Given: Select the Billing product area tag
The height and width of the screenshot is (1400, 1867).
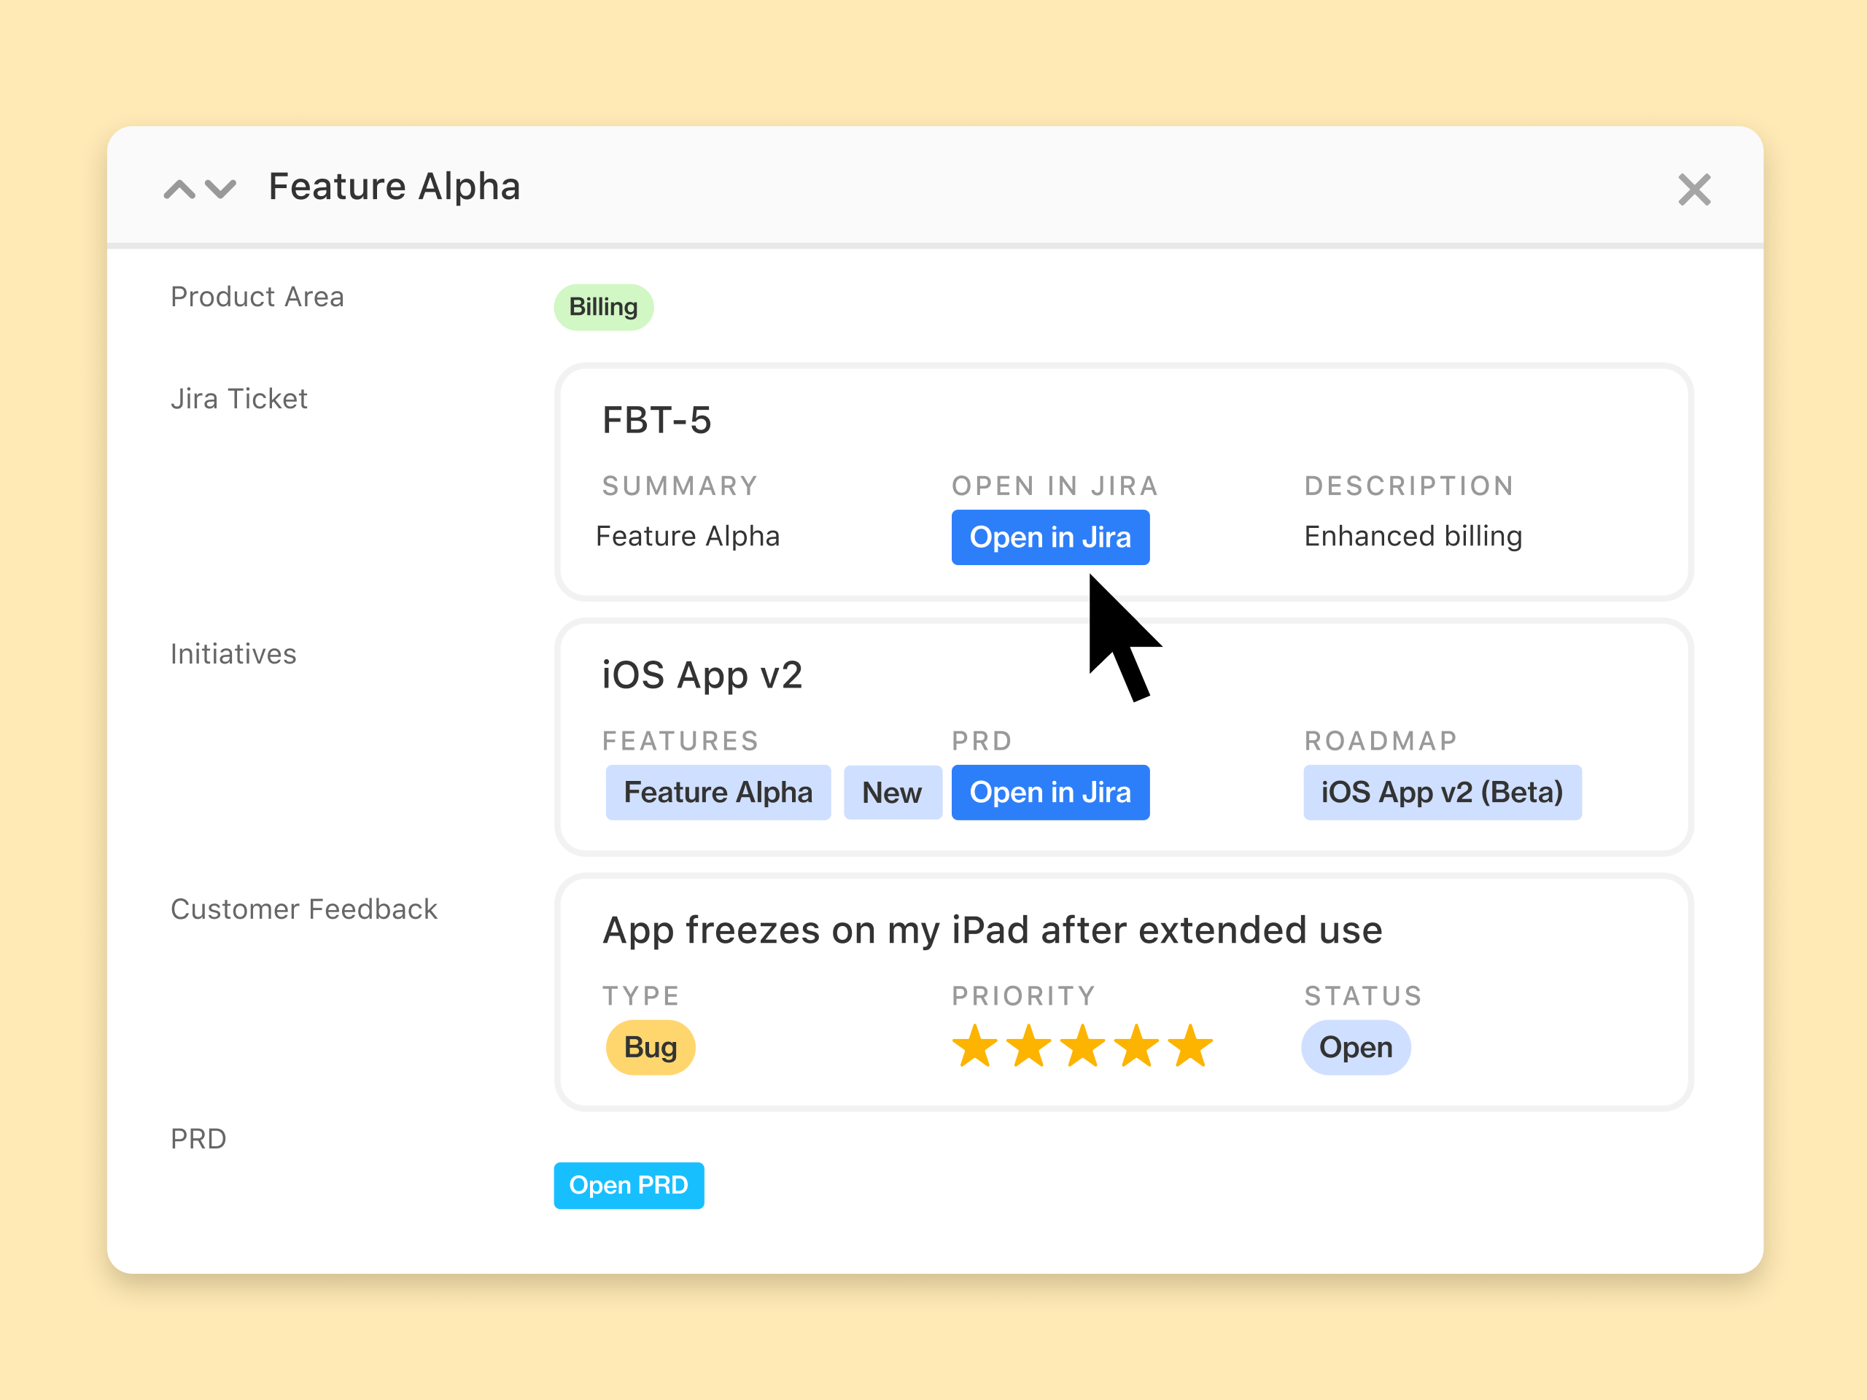Looking at the screenshot, I should (602, 306).
